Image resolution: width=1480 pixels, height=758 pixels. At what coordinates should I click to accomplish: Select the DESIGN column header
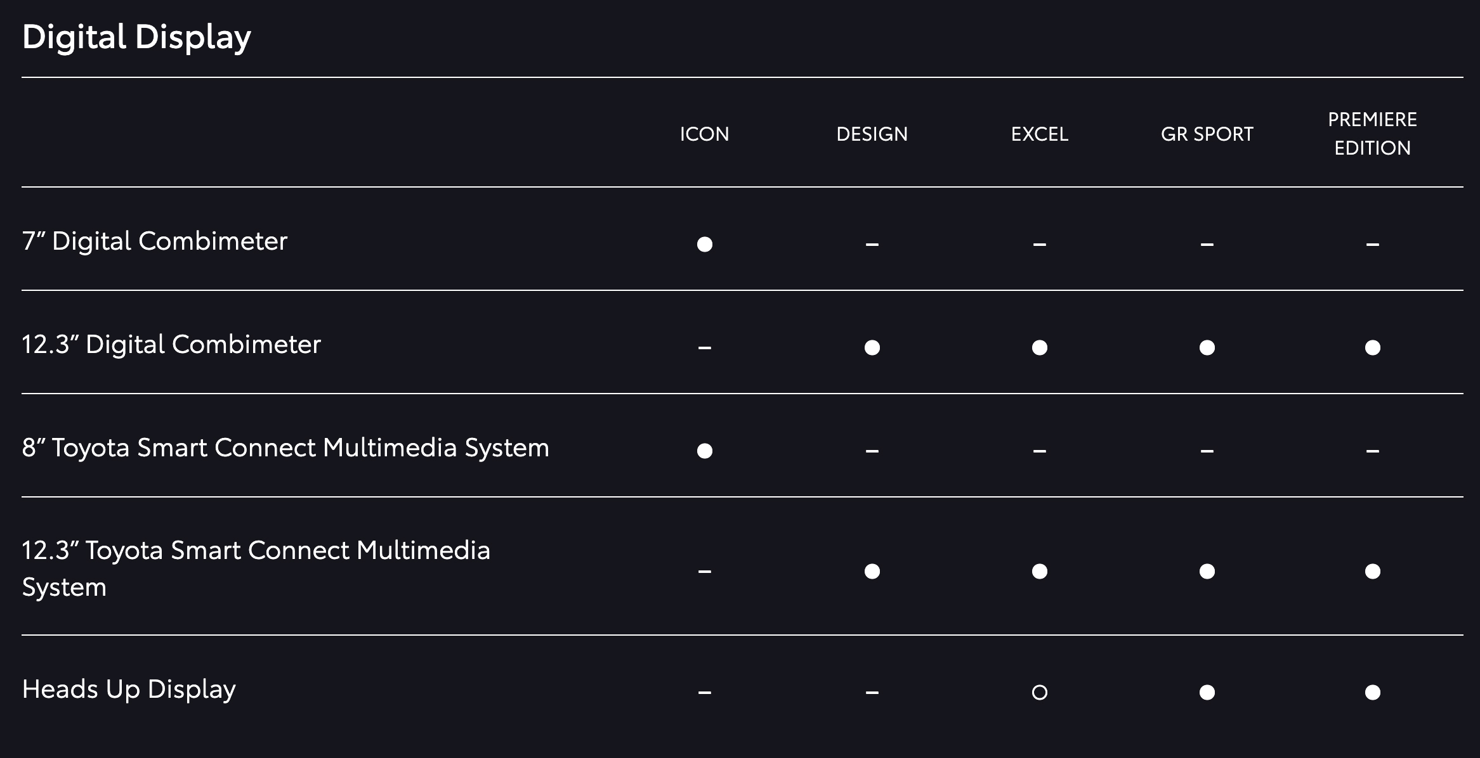pyautogui.click(x=872, y=134)
